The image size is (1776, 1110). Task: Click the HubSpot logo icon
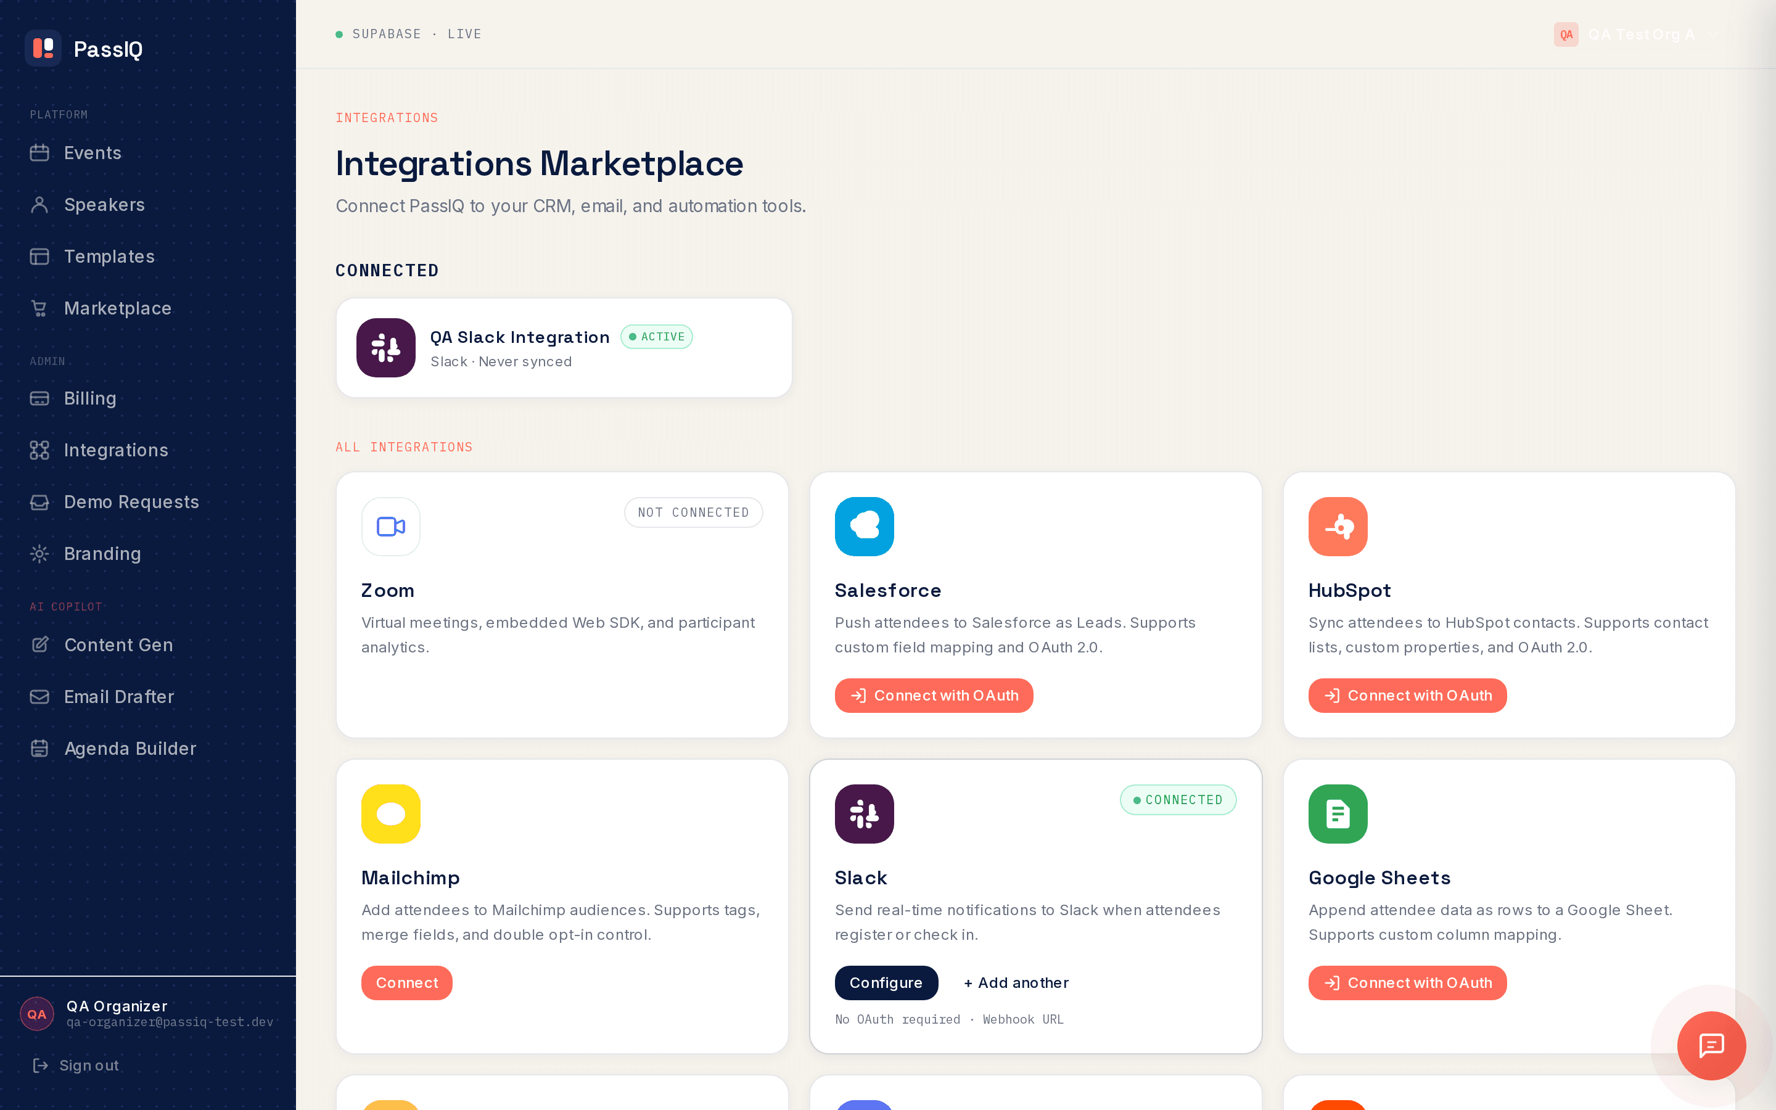[x=1337, y=527]
